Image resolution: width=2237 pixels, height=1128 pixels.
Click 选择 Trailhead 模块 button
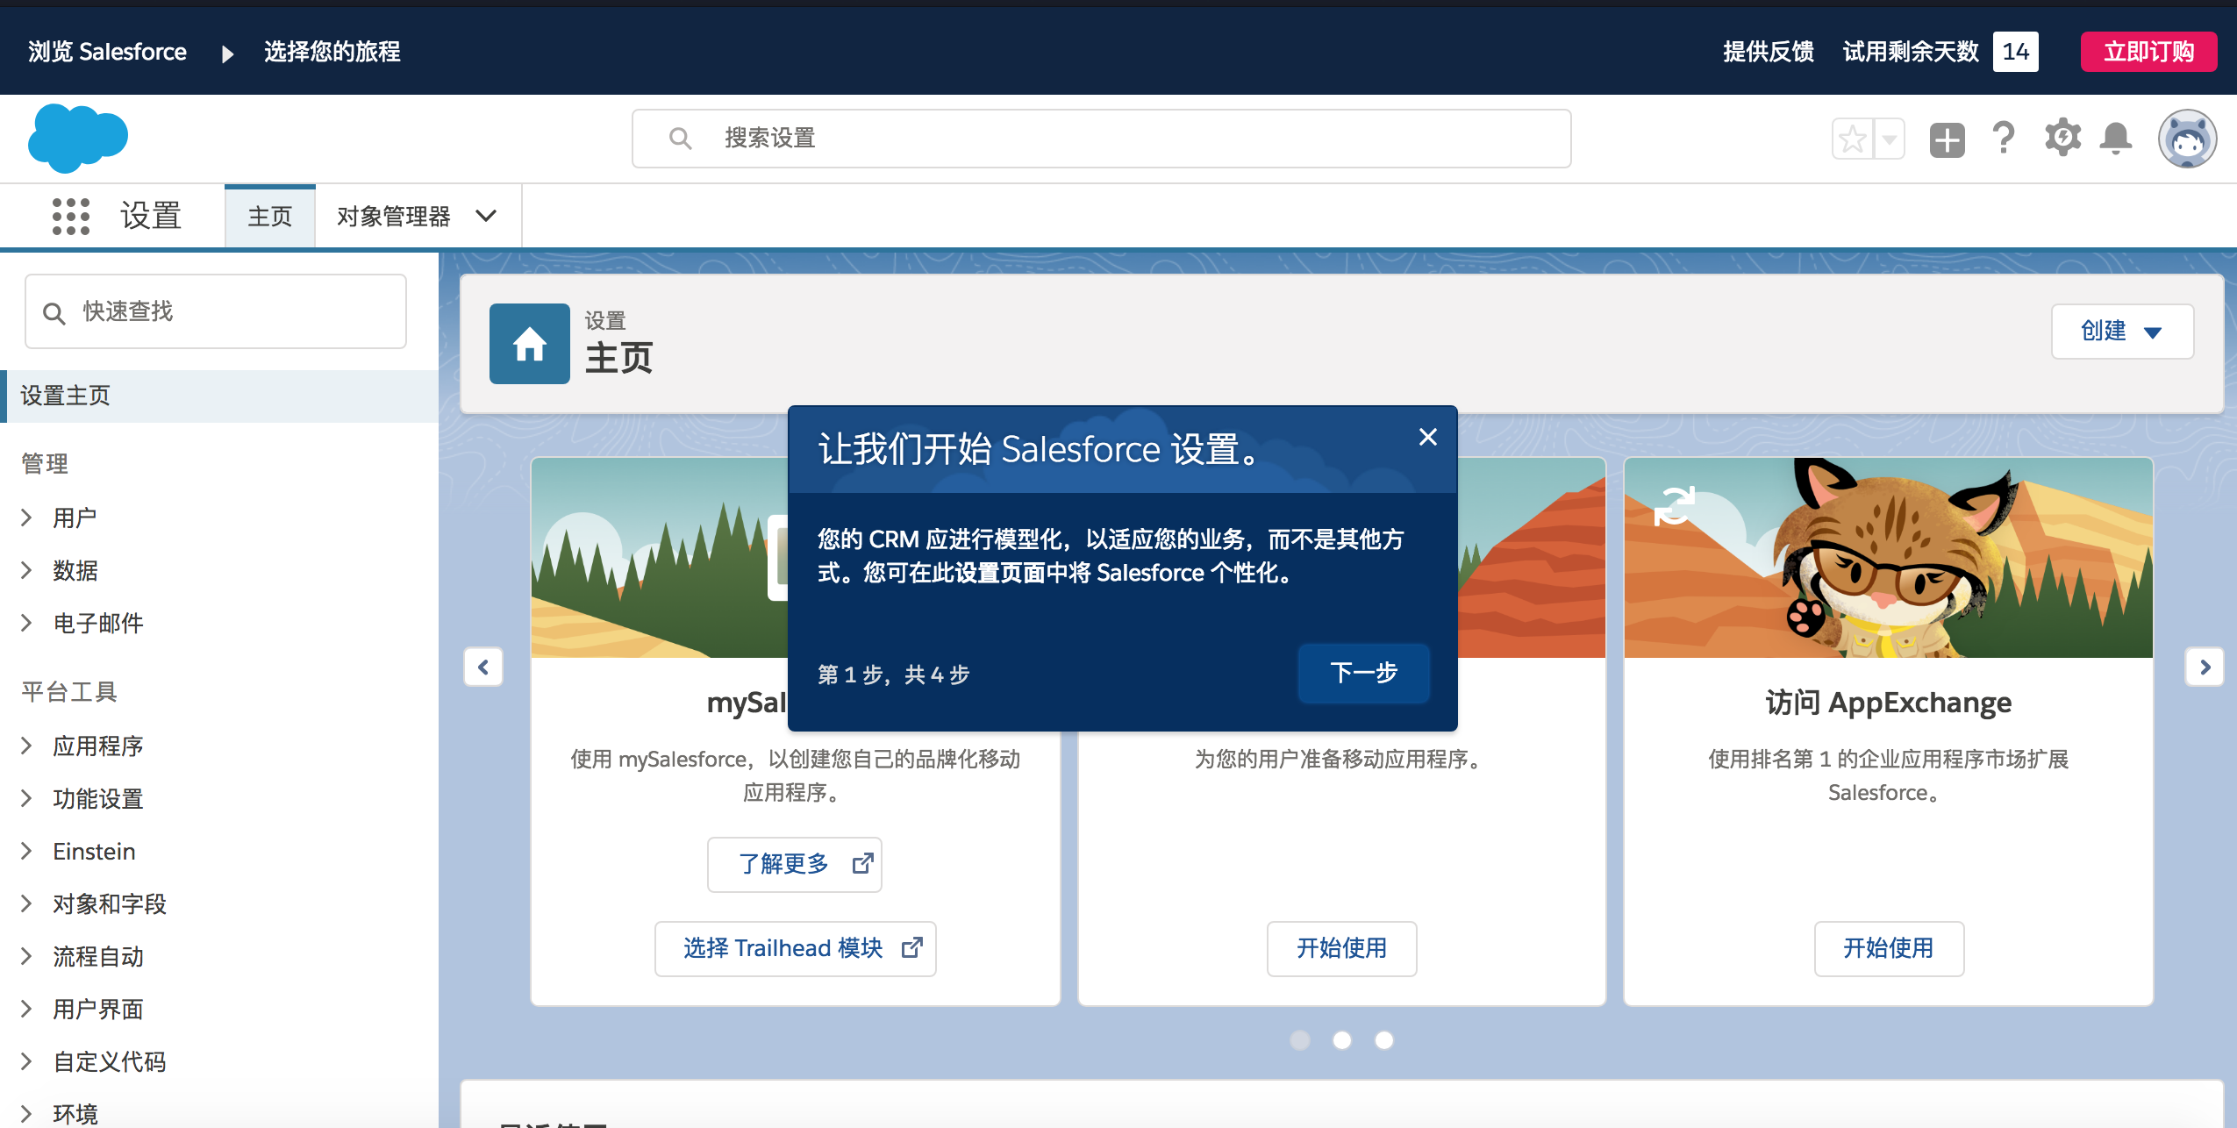point(795,948)
